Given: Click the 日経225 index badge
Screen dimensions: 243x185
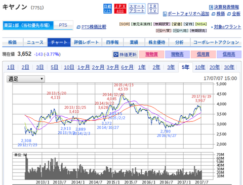Looking at the screenshot, I should click(x=107, y=9).
